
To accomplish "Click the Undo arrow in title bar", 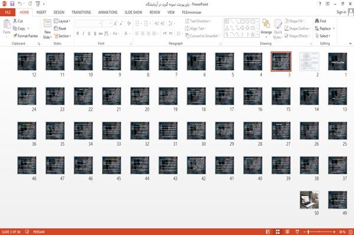I will [x=20, y=4].
